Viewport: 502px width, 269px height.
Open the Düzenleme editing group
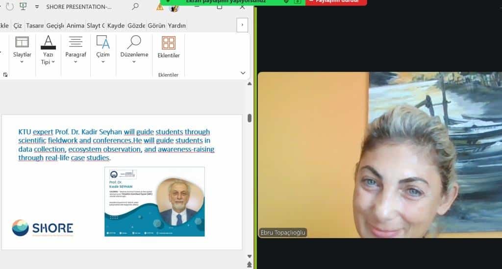[134, 50]
